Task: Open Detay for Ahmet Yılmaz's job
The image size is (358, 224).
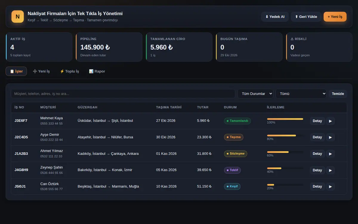Action: coord(317,154)
